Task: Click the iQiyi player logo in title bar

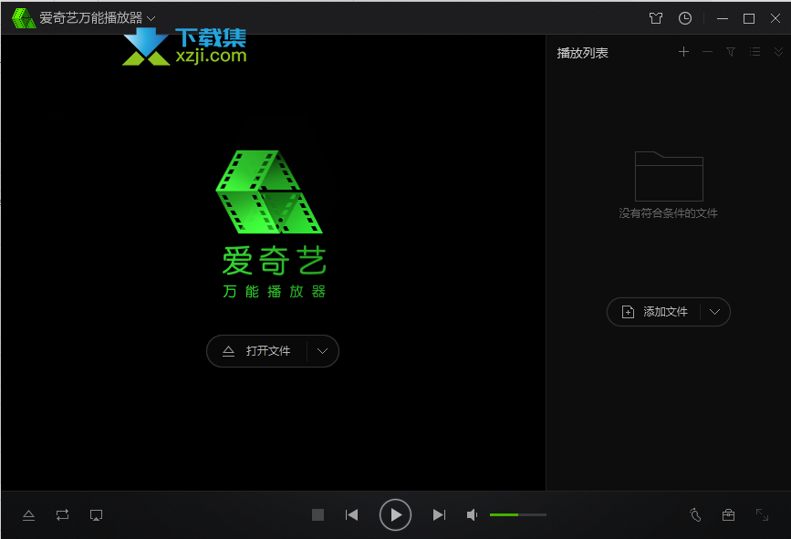Action: coord(24,18)
